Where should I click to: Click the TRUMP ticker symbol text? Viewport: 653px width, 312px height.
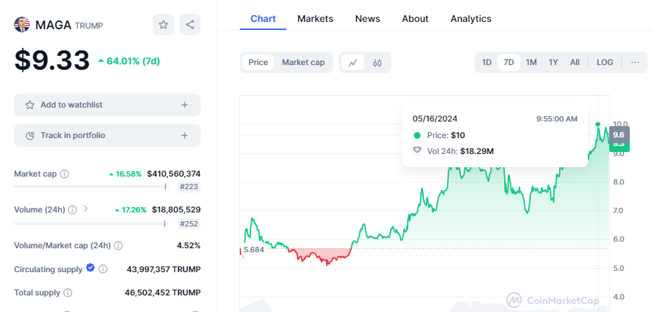tap(89, 26)
